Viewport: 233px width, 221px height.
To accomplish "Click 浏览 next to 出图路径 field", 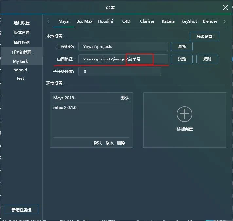I will pos(182,59).
